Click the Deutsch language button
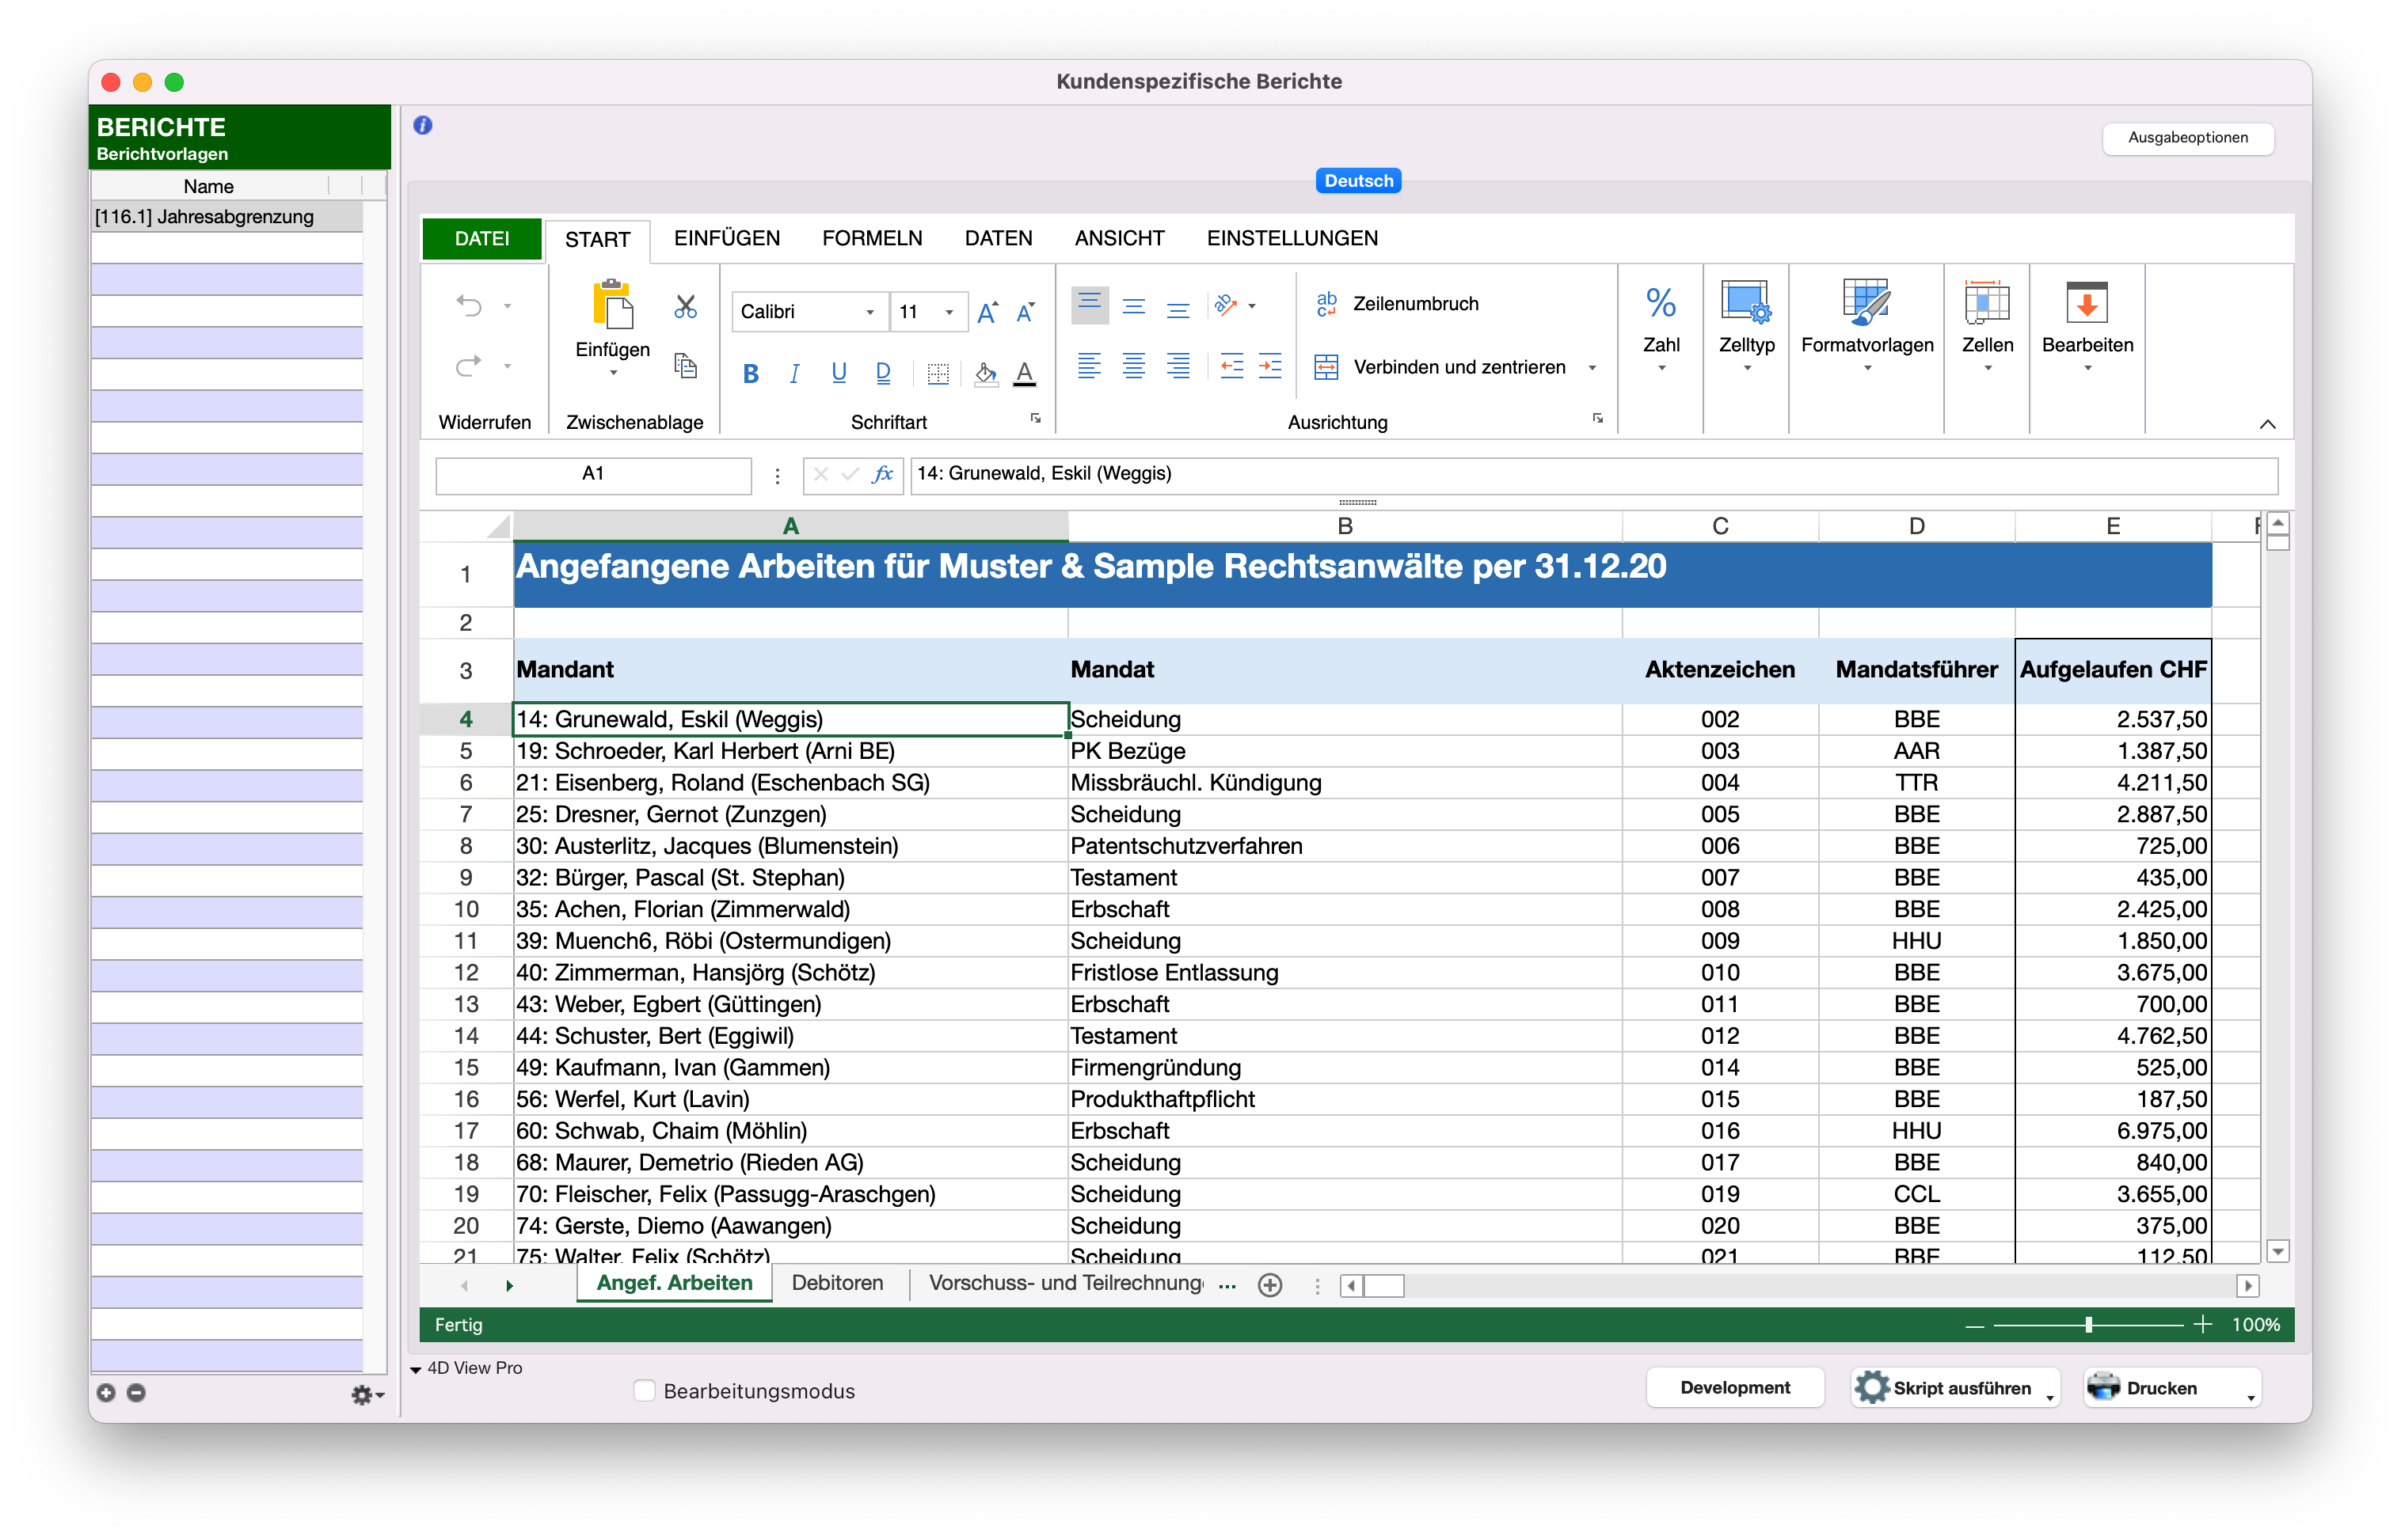 (1357, 181)
